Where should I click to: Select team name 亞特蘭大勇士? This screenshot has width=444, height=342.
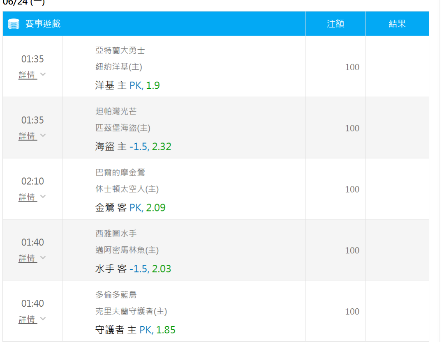point(120,50)
